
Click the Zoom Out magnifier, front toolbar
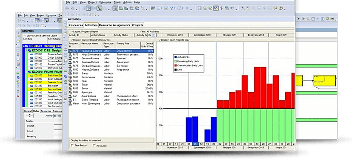[248, 8]
